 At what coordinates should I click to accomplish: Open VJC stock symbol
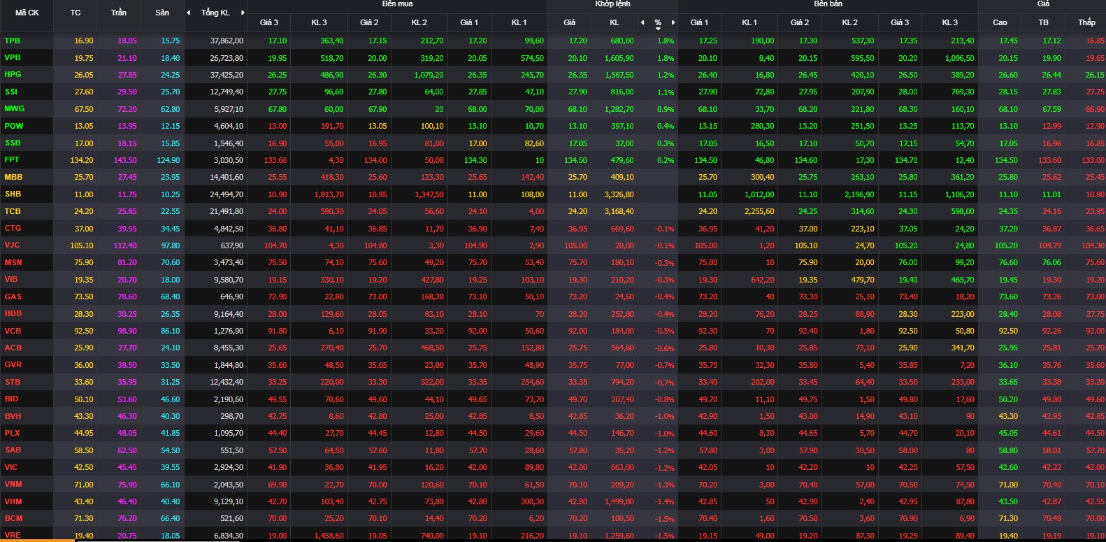click(x=12, y=245)
